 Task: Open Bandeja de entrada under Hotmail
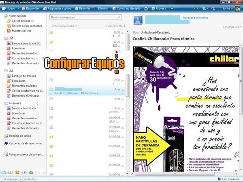pyautogui.click(x=21, y=108)
